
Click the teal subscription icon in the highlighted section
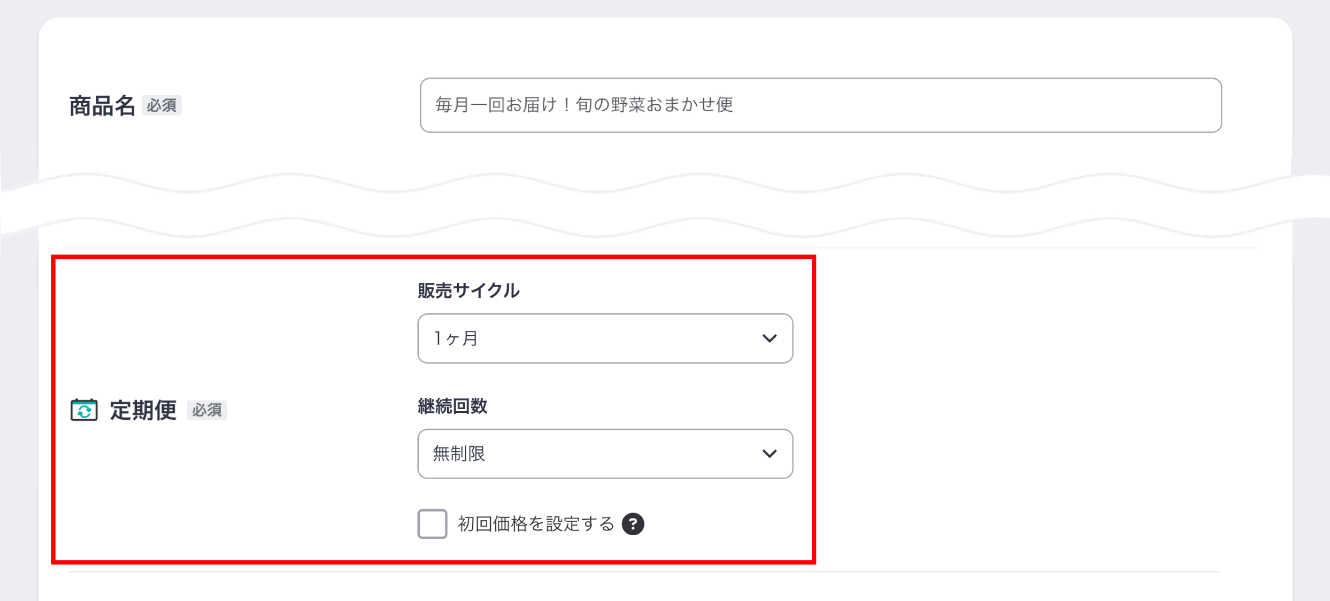pos(84,411)
